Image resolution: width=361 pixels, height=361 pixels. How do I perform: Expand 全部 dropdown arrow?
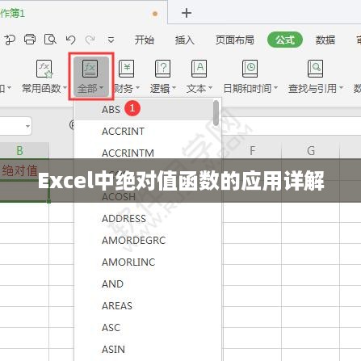pyautogui.click(x=101, y=88)
